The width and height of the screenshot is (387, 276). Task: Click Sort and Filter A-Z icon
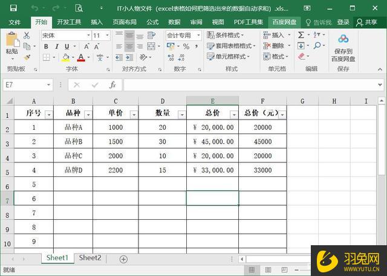click(317, 35)
